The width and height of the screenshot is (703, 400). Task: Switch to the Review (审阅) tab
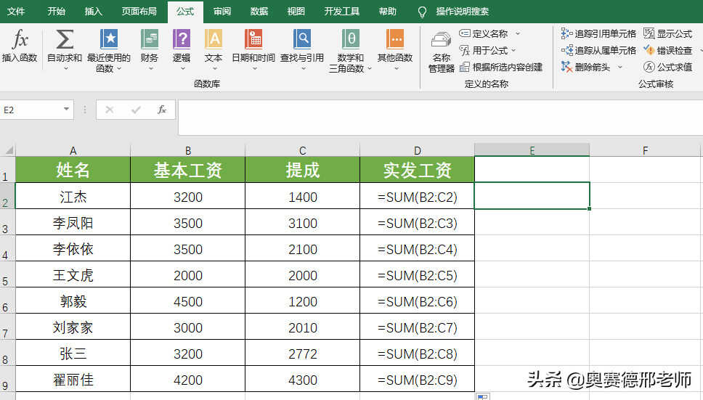(x=222, y=12)
